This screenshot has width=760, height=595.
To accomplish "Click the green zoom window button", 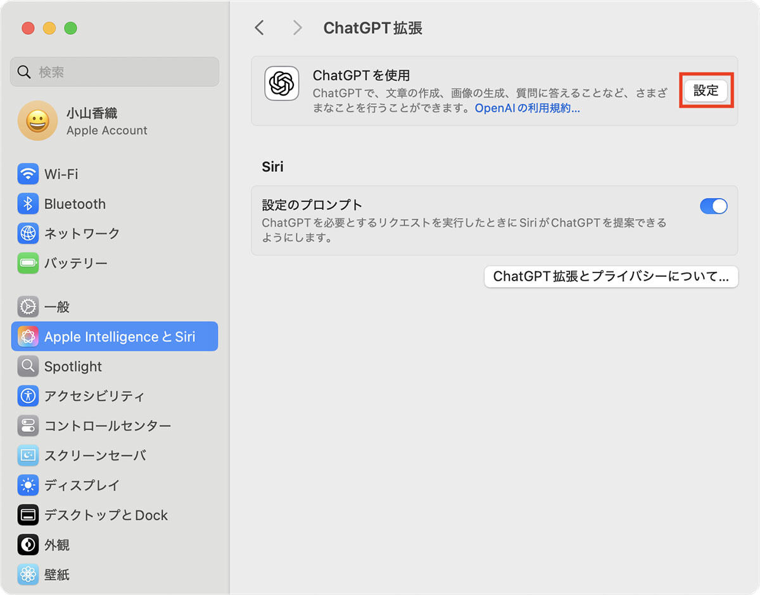I will click(71, 28).
